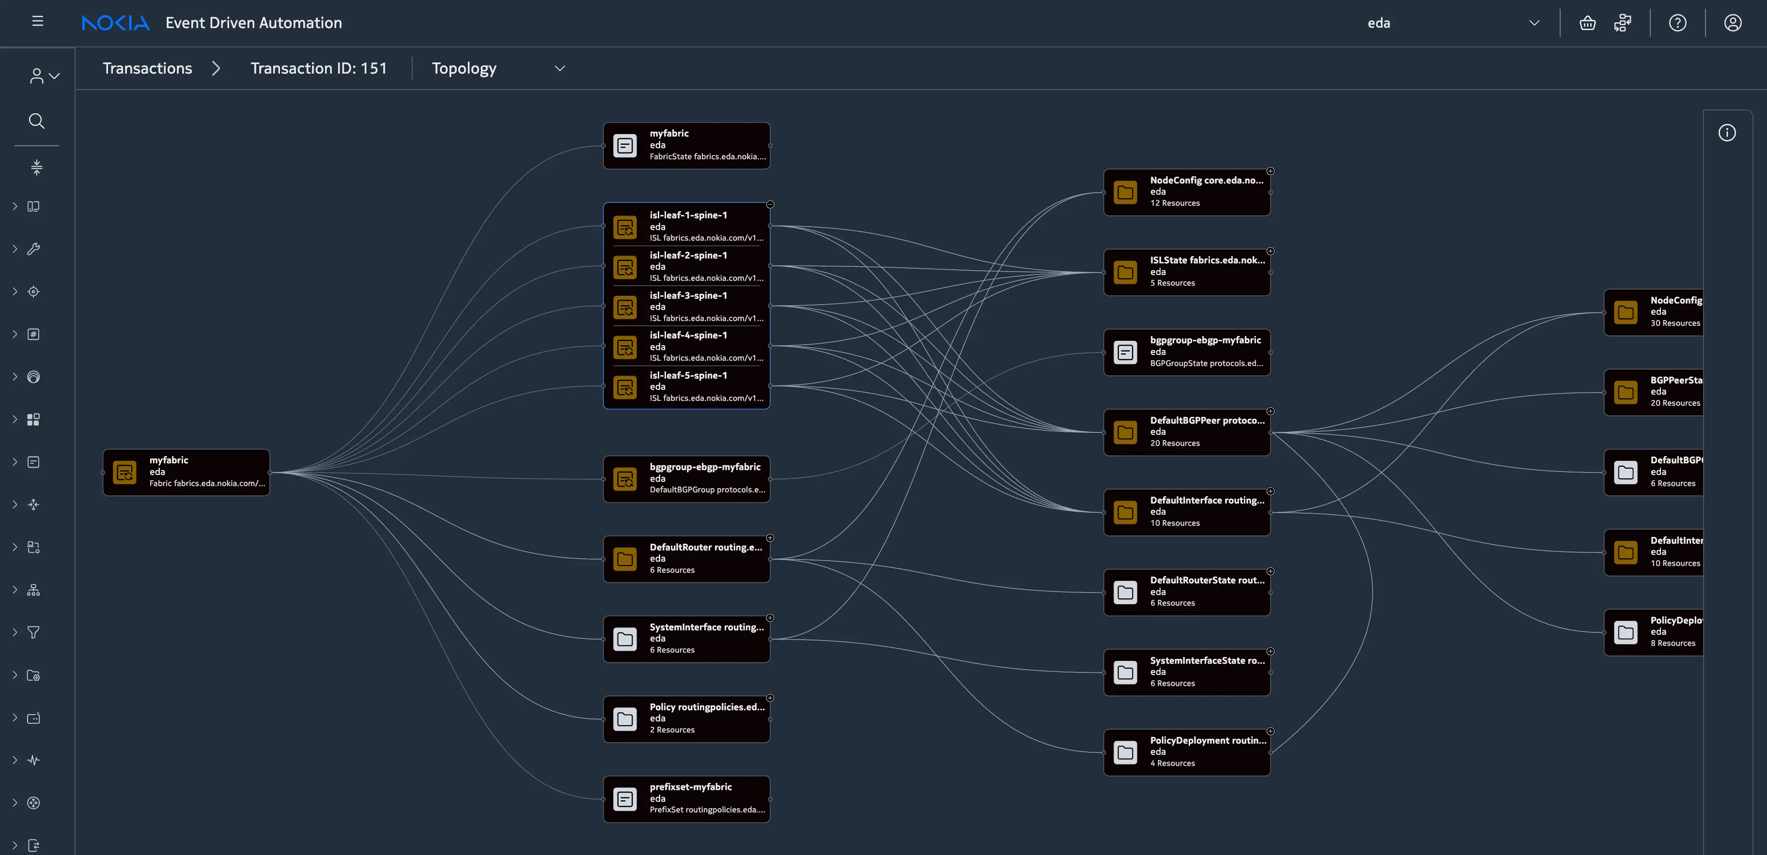Click the basket icon in header
This screenshot has width=1767, height=855.
click(x=1587, y=23)
